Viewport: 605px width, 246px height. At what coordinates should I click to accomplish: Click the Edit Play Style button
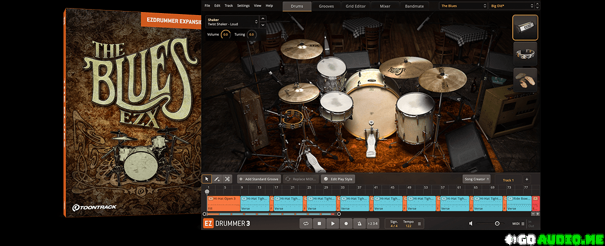[338, 179]
